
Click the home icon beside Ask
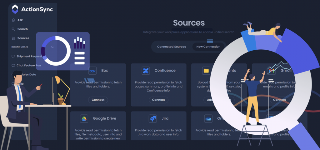click(x=13, y=20)
